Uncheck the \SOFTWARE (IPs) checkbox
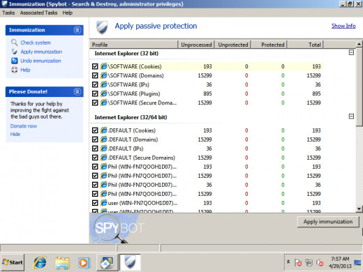This screenshot has height=272, width=363. [x=95, y=84]
